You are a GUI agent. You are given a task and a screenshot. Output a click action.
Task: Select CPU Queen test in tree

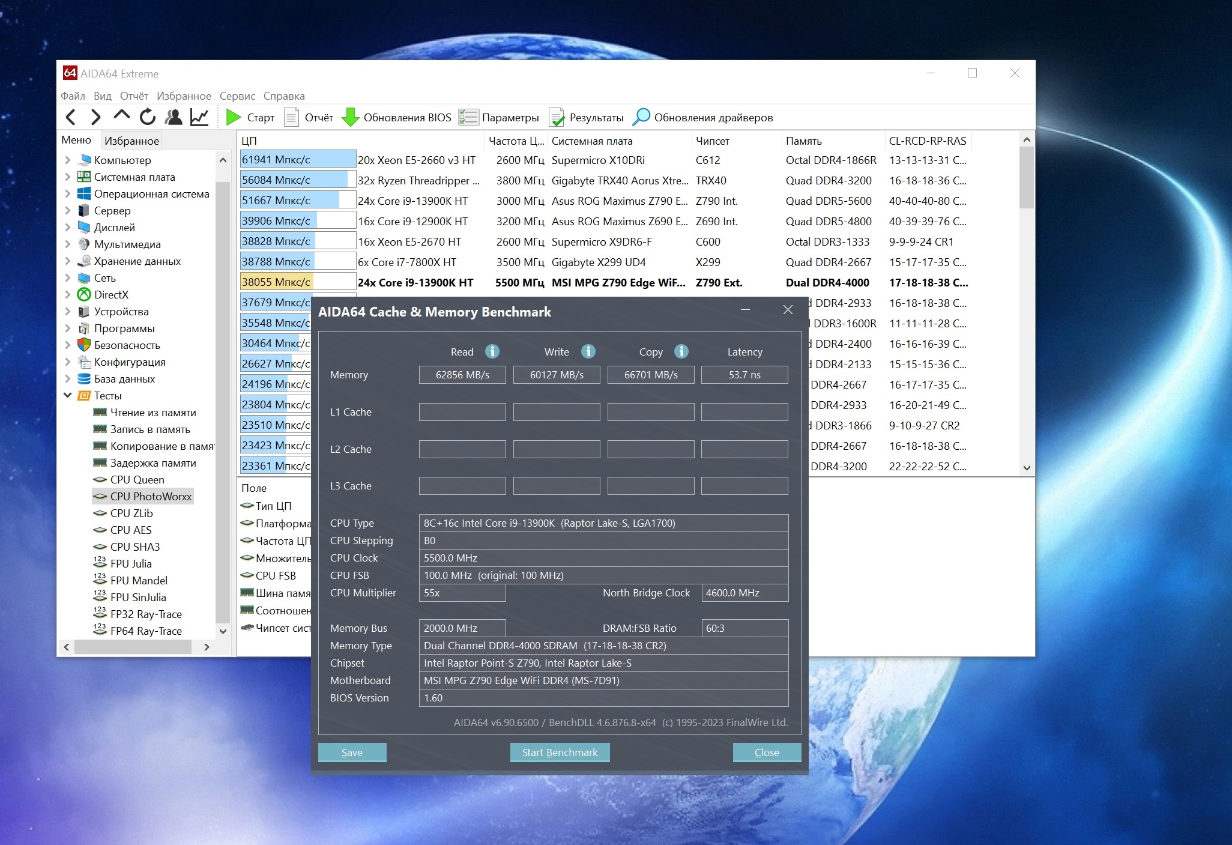pos(137,480)
